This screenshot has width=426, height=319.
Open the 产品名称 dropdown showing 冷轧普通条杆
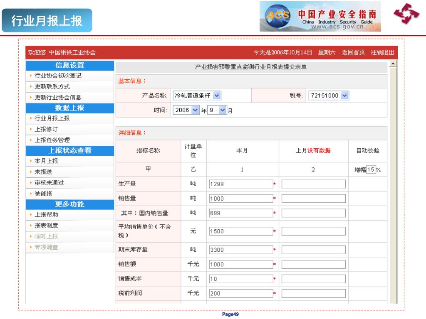tap(197, 96)
